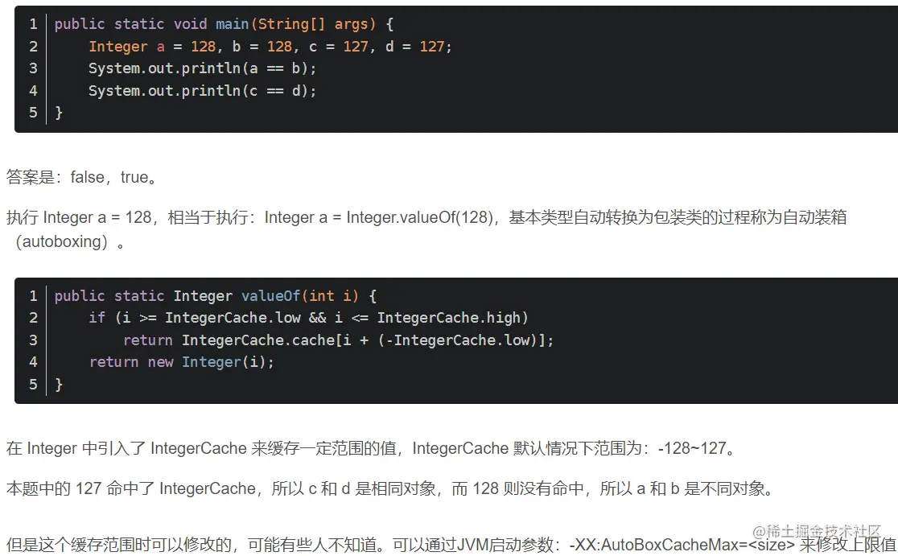Click the 'return new Integer(i);' line
Screen dimensions: 898x556
[181, 362]
